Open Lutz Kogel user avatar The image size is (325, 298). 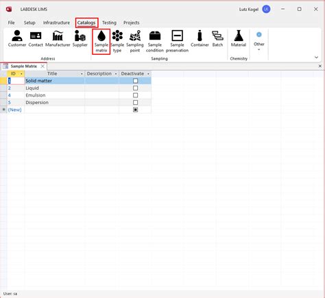(x=266, y=9)
